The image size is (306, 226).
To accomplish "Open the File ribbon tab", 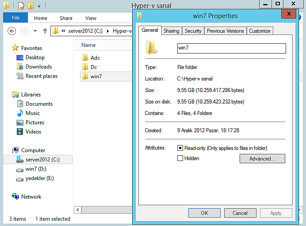I will (15, 18).
